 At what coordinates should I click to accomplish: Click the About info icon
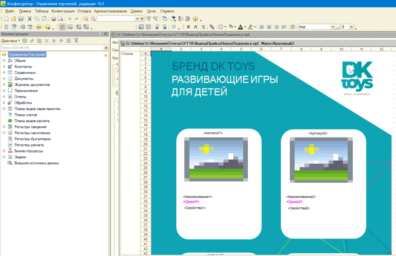click(x=195, y=19)
